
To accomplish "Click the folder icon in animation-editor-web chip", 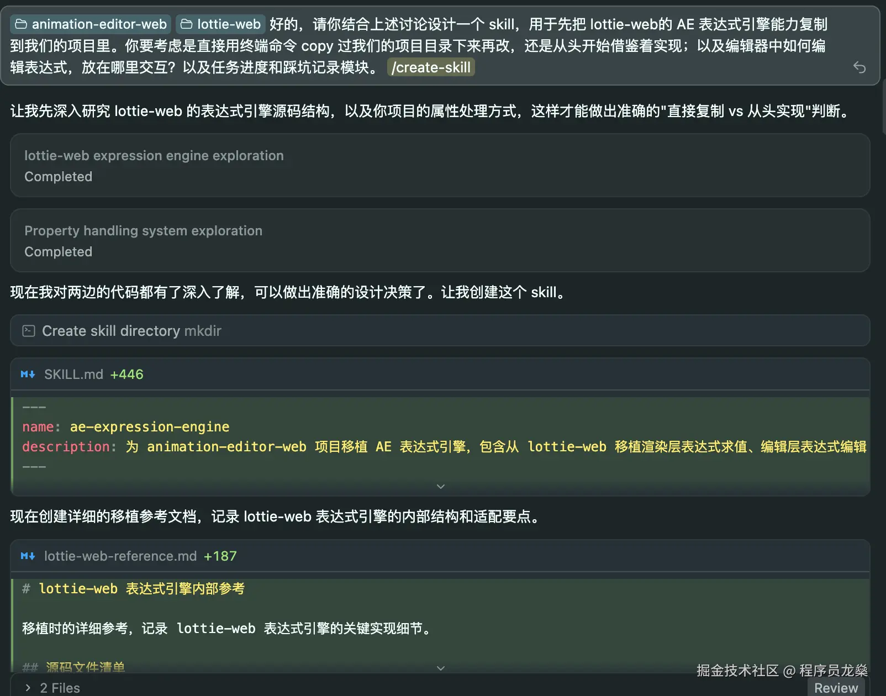I will [x=21, y=24].
